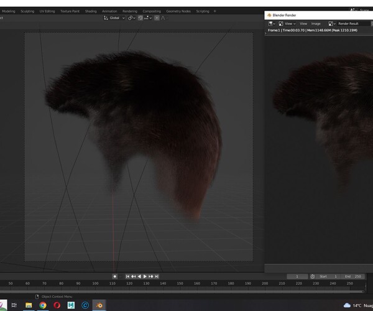Screen dimensions: 373x311
Task: Open the Geometry Nodes workspace
Action: pos(178,11)
